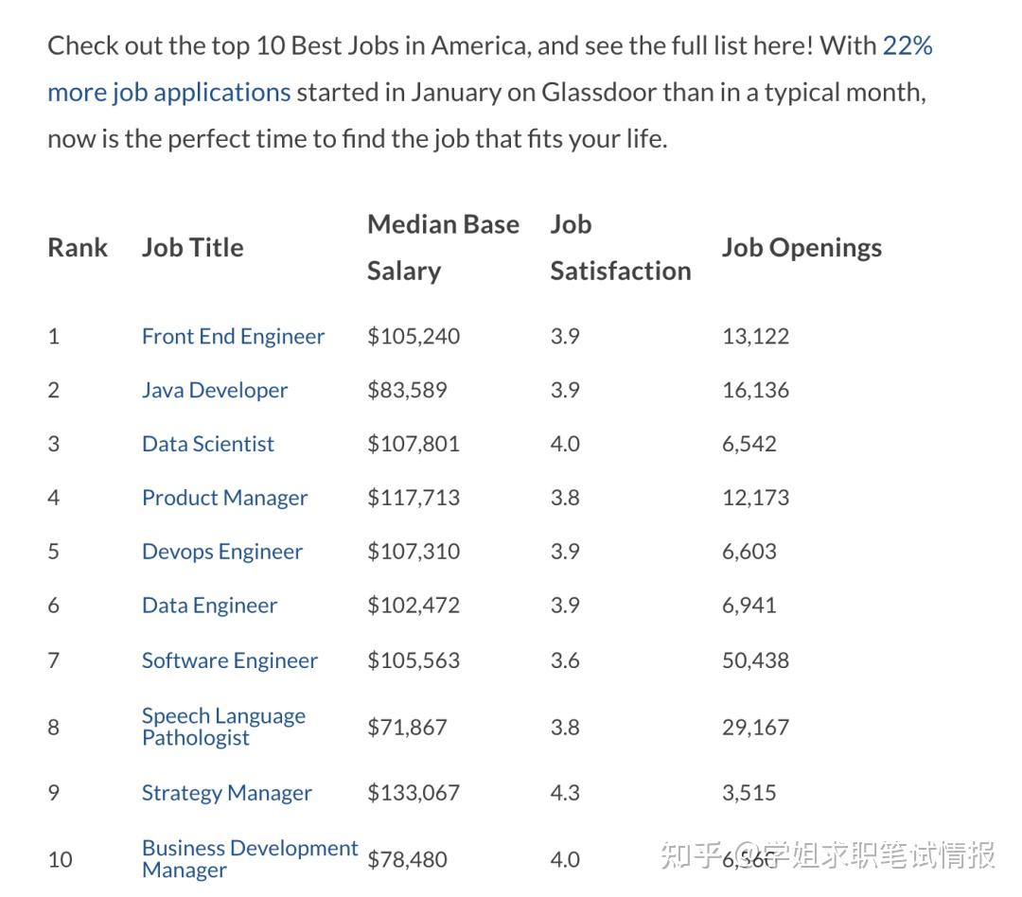Click the Job Satisfaction column header
Screen dimensions: 1022x897
pyautogui.click(x=620, y=248)
